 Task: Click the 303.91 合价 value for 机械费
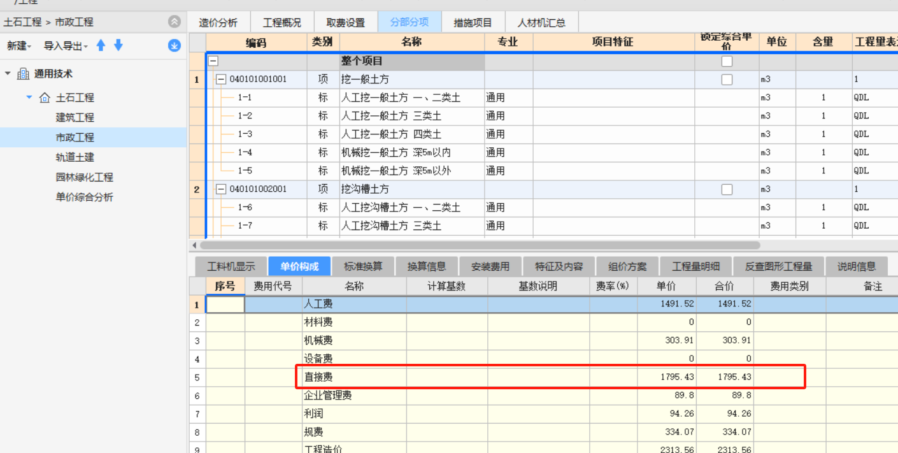(x=737, y=340)
